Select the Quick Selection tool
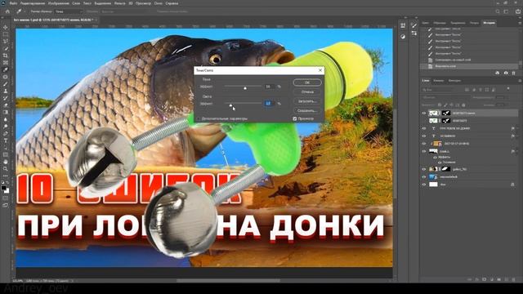The width and height of the screenshot is (523, 294). tap(6, 48)
